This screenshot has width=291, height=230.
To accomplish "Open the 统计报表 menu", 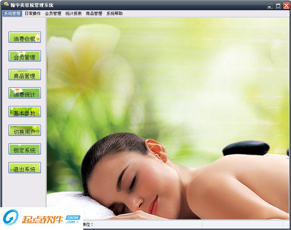I will click(73, 14).
